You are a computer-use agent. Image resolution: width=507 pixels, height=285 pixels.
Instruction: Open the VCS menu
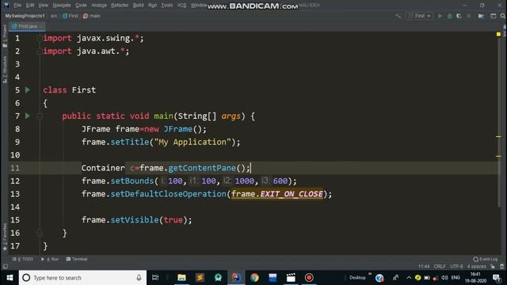pos(181,6)
